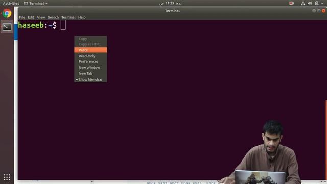The height and width of the screenshot is (184, 327).
Task: Select Copy in the context menu
Action: tap(90, 39)
